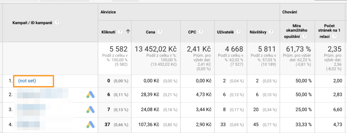Click pages per session cell 6,60

click(x=338, y=109)
